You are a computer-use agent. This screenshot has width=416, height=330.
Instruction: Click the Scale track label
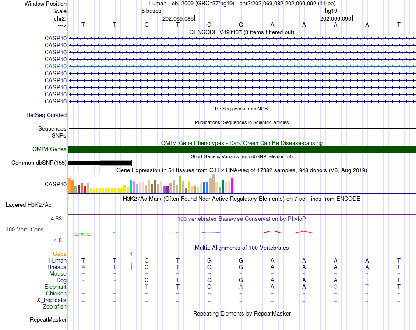[x=59, y=11]
